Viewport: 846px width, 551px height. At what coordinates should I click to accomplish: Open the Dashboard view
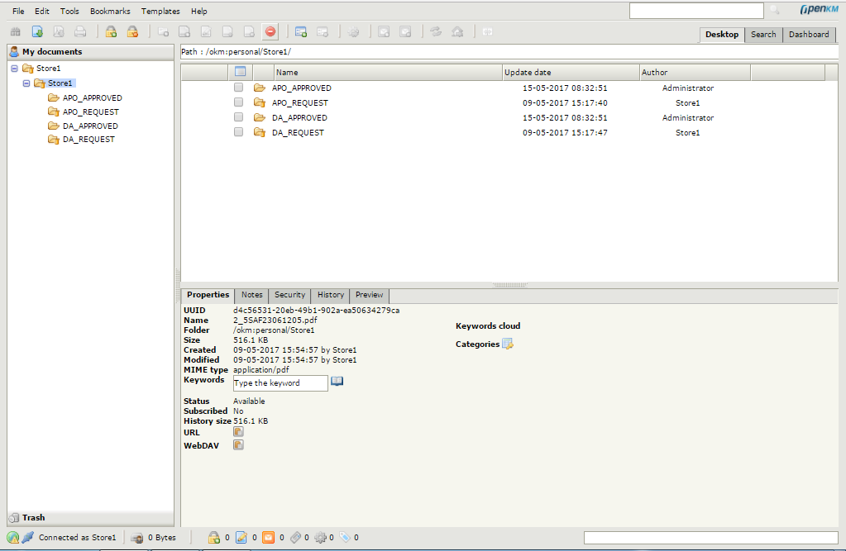[808, 35]
